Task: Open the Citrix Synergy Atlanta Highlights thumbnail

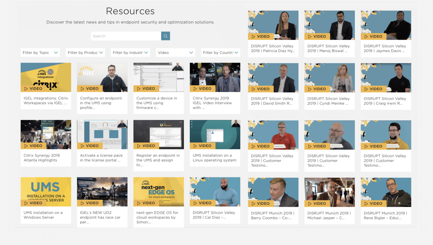Action: click(x=46, y=135)
